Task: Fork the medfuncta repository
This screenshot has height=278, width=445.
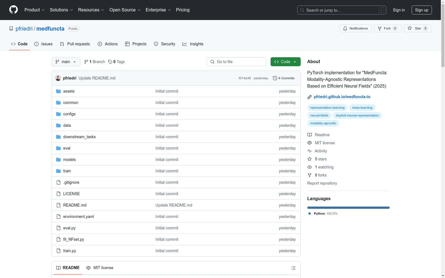Action: pyautogui.click(x=387, y=28)
